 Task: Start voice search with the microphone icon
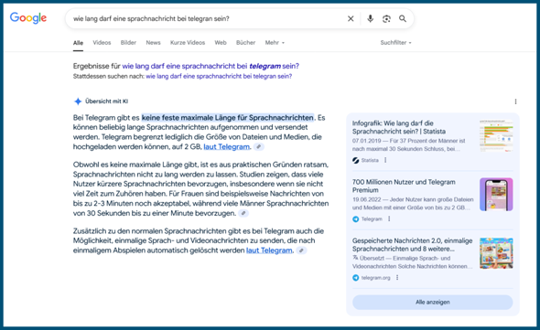(370, 18)
